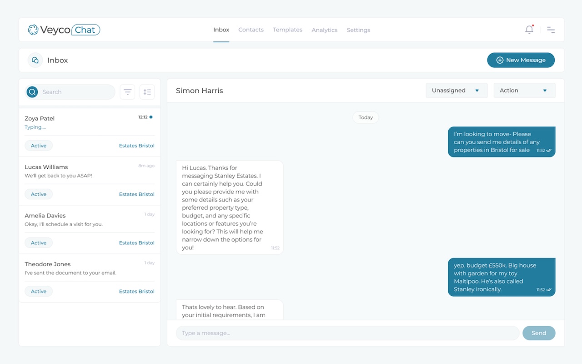582x364 pixels.
Task: Click the unread dot on Zoya Patel
Action: [x=151, y=117]
